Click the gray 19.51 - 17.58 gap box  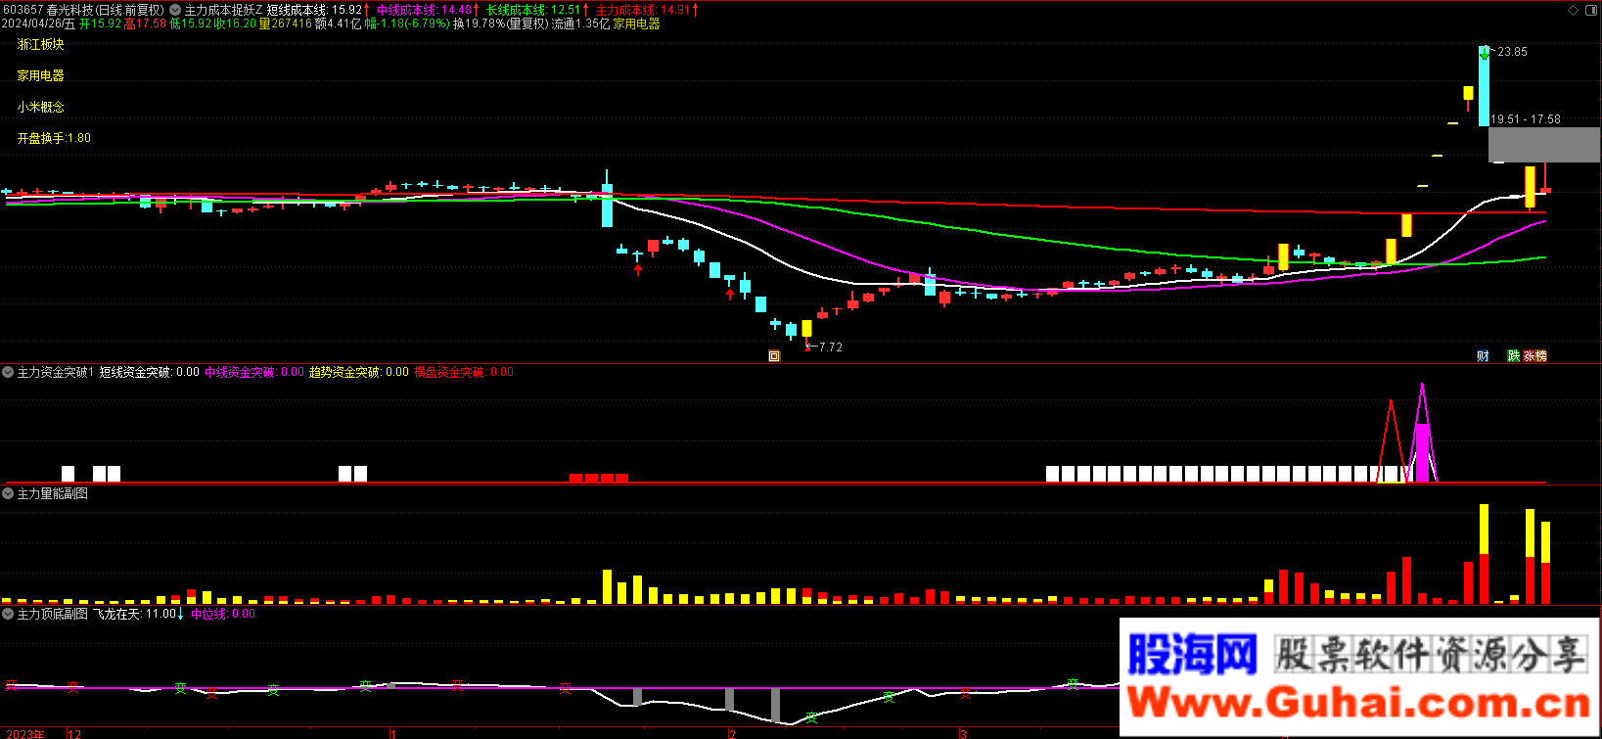pyautogui.click(x=1543, y=144)
